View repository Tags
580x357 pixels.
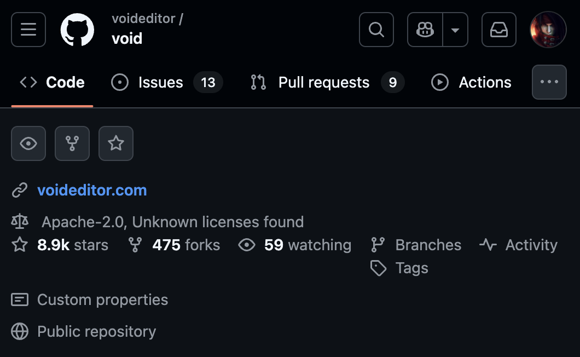coord(411,268)
